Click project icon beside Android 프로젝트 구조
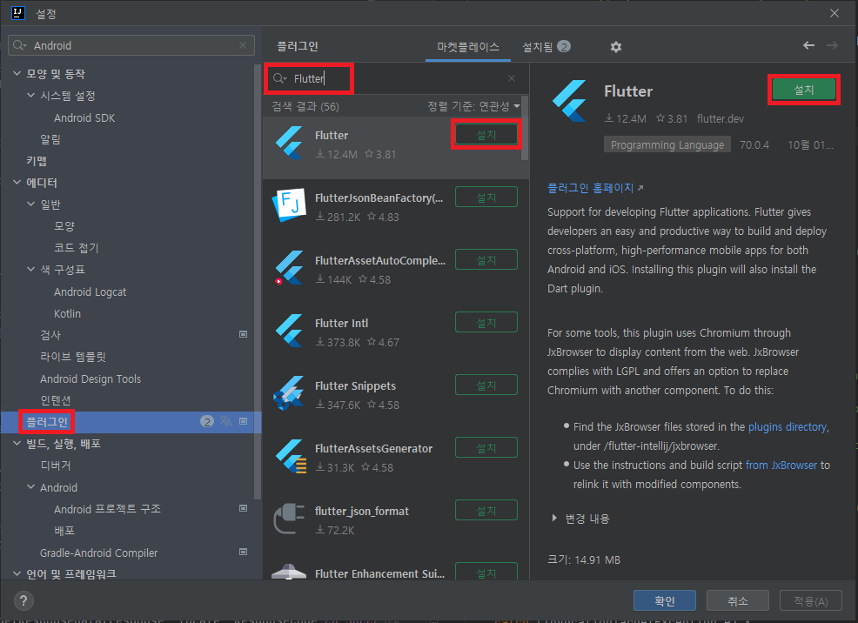 244,508
